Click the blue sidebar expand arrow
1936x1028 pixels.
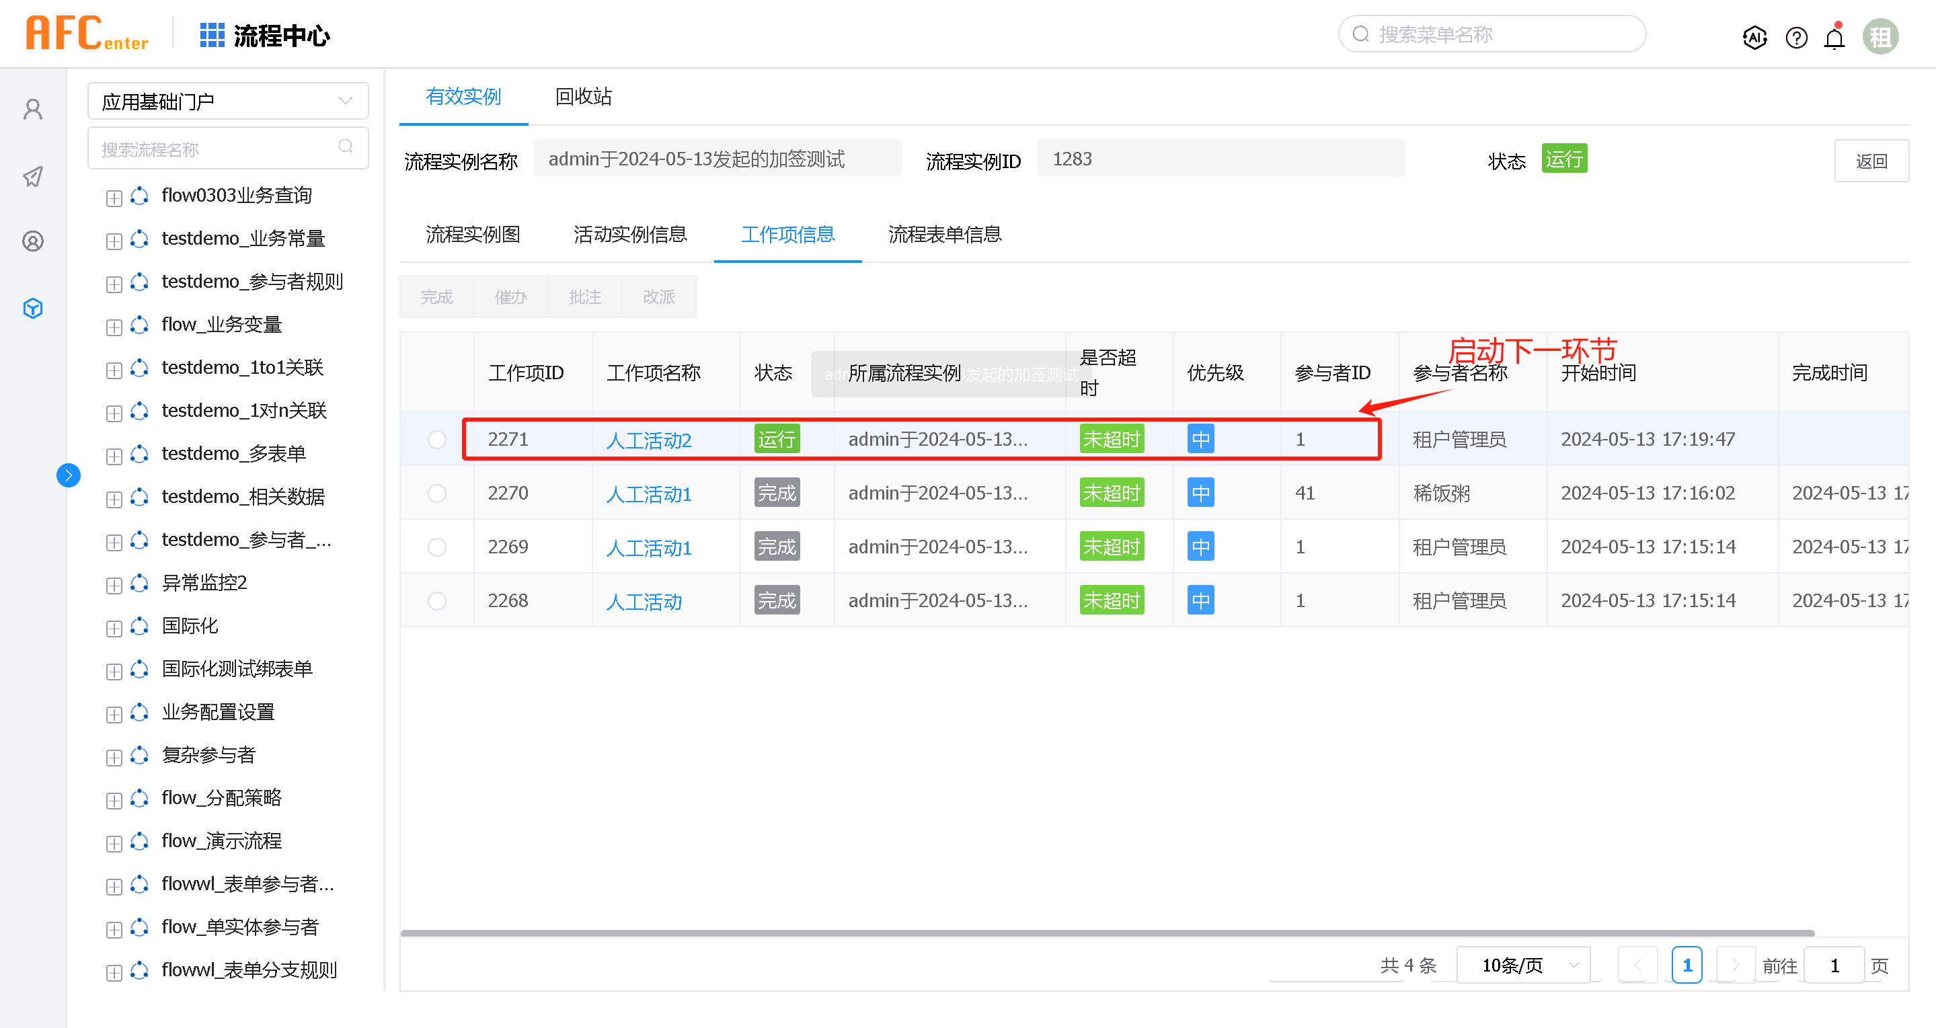(69, 475)
